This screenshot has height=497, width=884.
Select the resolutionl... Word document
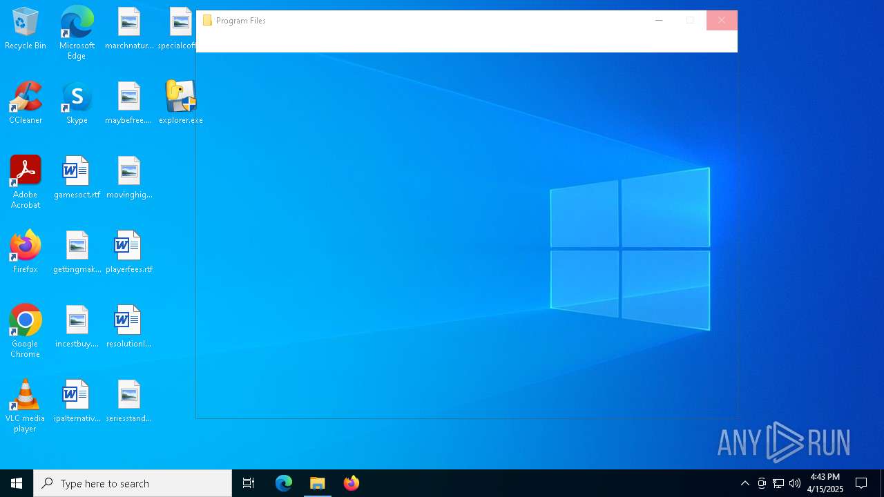click(129, 327)
